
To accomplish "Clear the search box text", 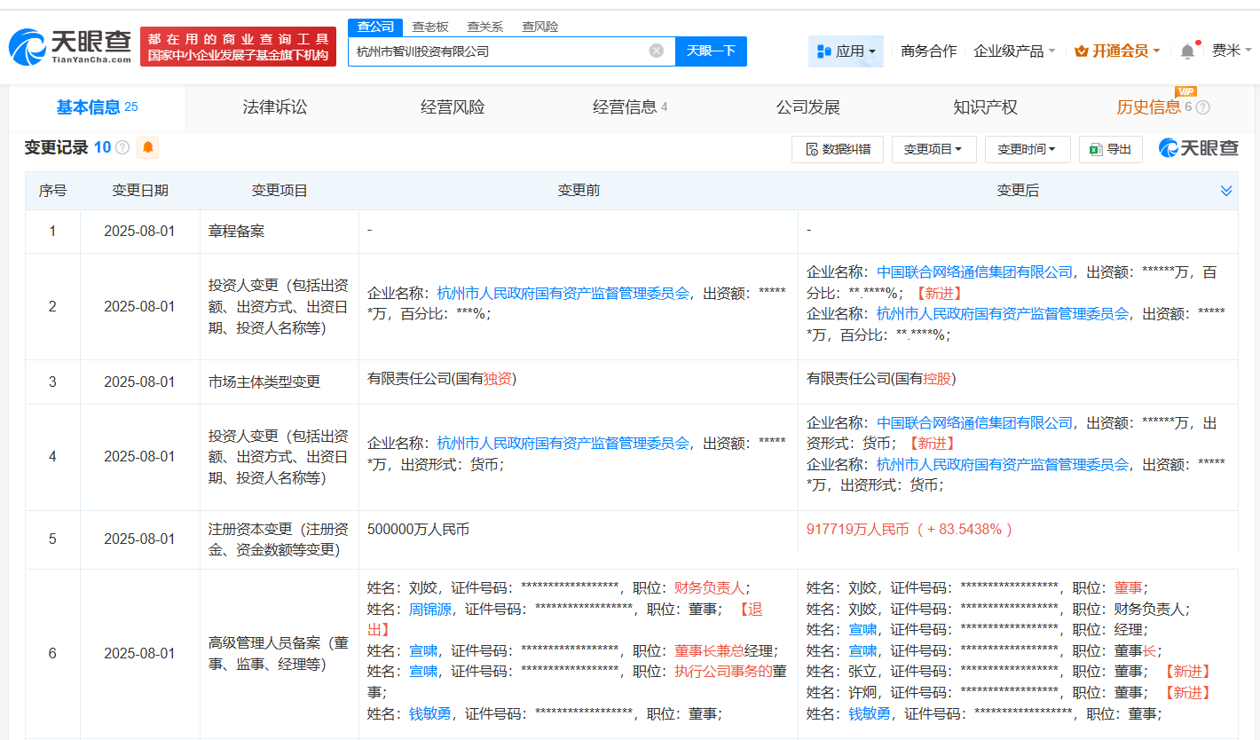I will coord(657,51).
